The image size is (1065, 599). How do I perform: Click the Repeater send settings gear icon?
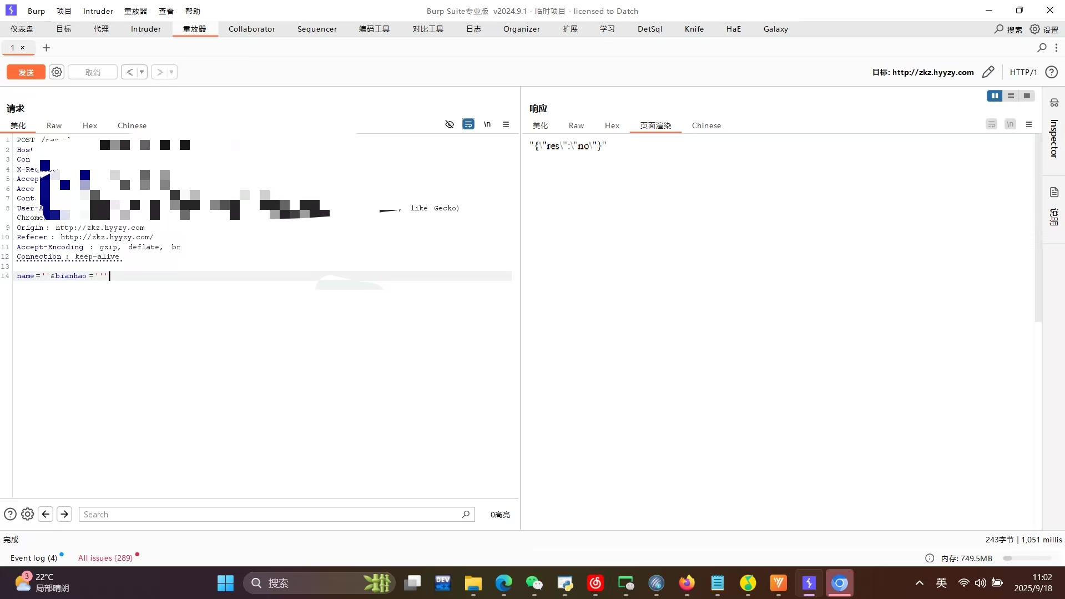(x=57, y=72)
